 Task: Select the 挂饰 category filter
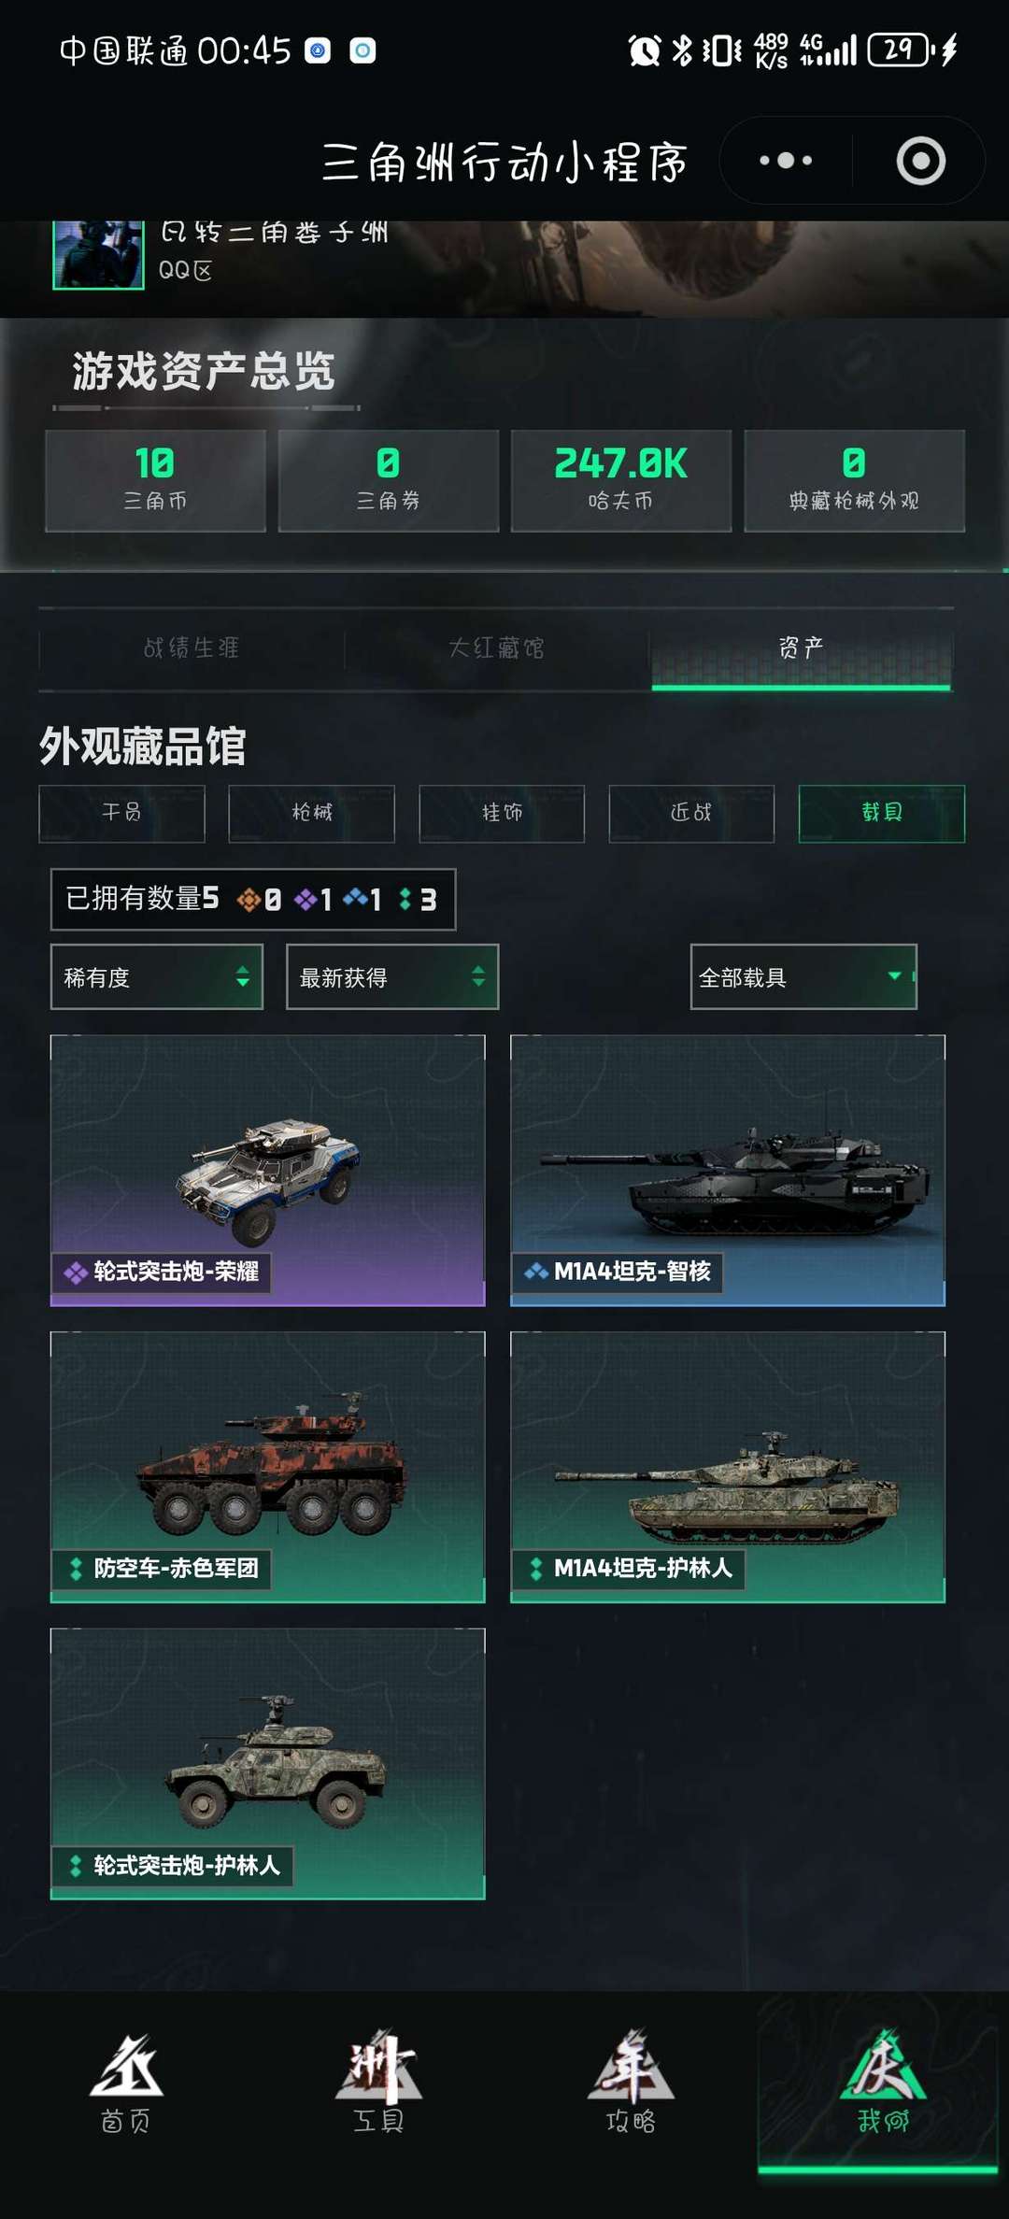pos(502,813)
